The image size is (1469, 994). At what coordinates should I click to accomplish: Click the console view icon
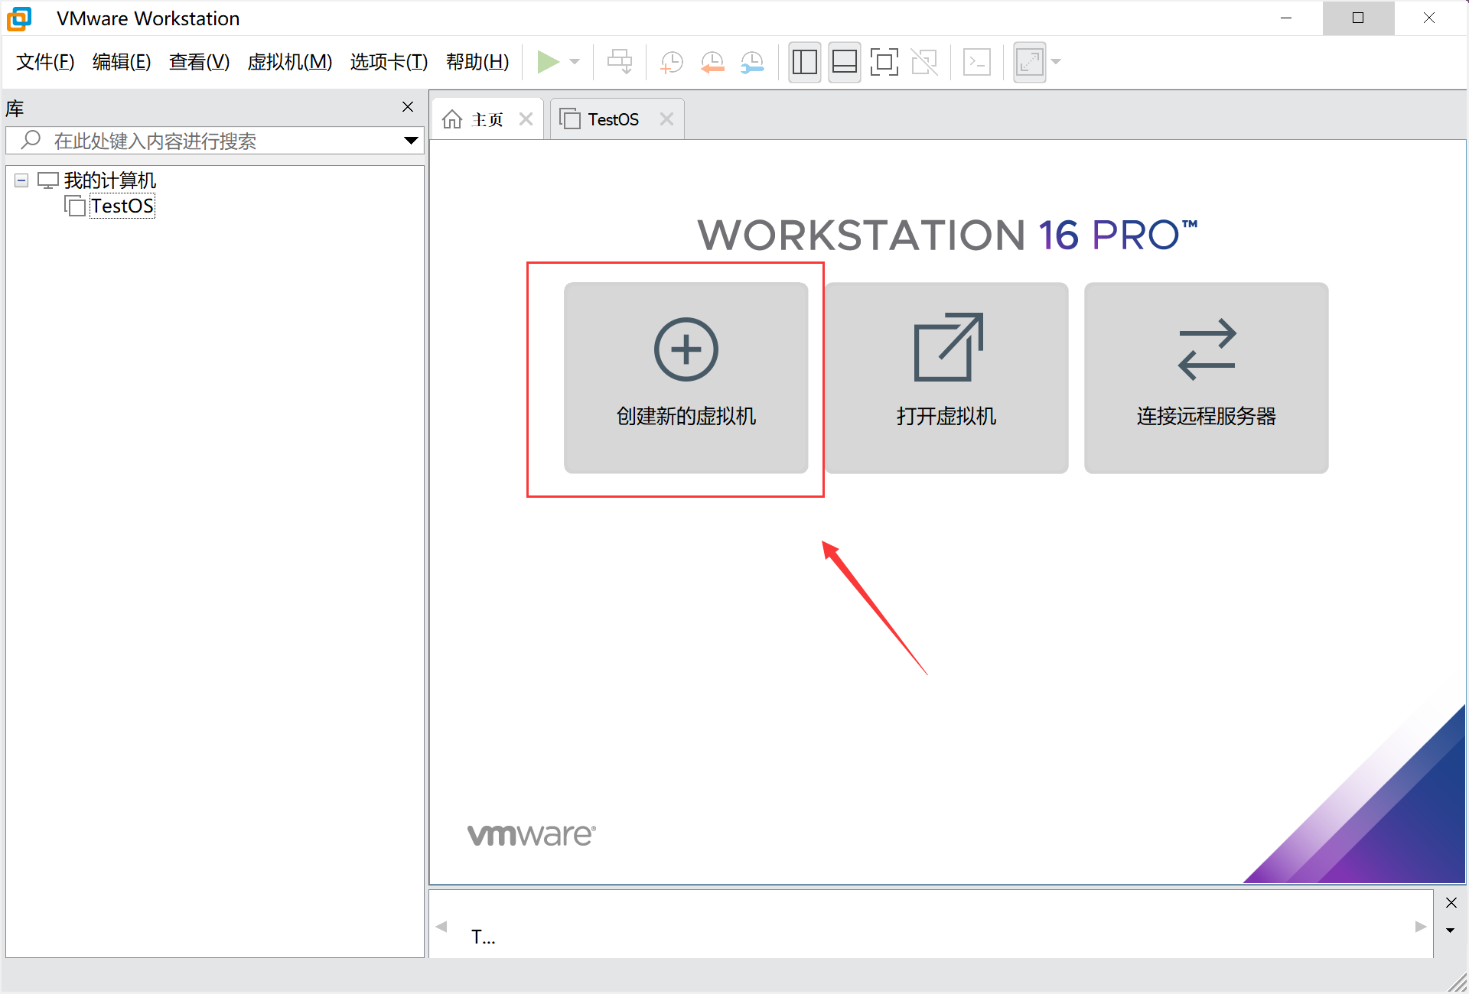[x=977, y=62]
